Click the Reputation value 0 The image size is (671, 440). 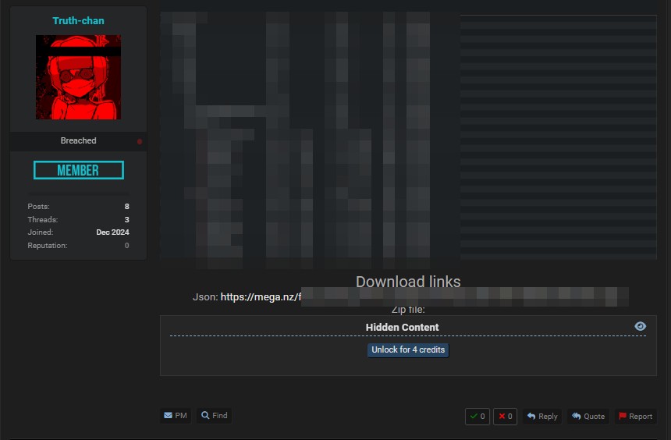[x=126, y=246]
